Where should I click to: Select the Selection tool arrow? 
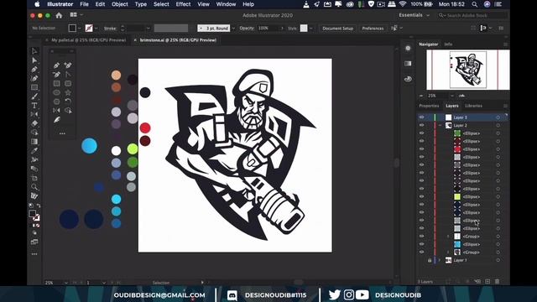tap(34, 51)
